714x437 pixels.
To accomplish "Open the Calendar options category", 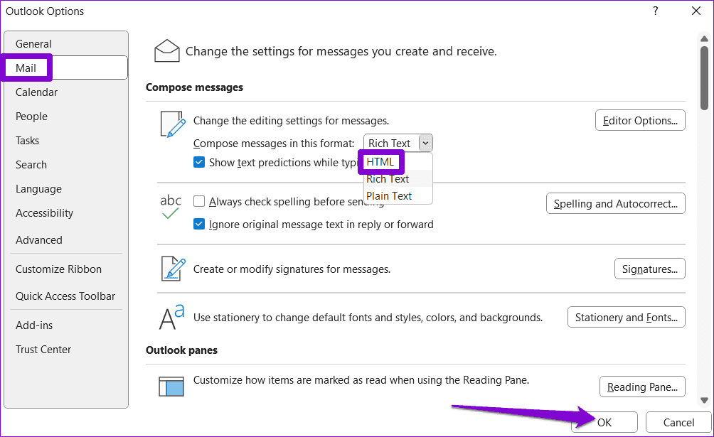I will tap(36, 92).
